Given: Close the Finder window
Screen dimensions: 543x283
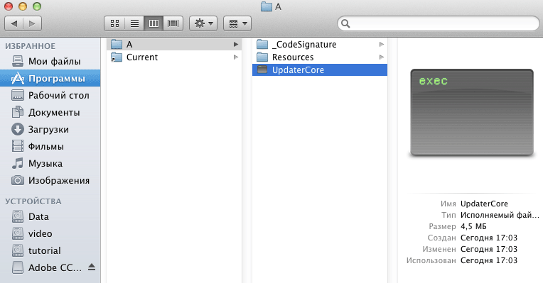Looking at the screenshot, I should [x=9, y=6].
